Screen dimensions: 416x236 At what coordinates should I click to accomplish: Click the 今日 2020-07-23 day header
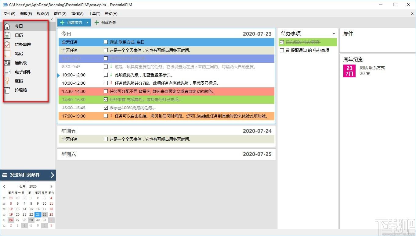[x=166, y=34]
